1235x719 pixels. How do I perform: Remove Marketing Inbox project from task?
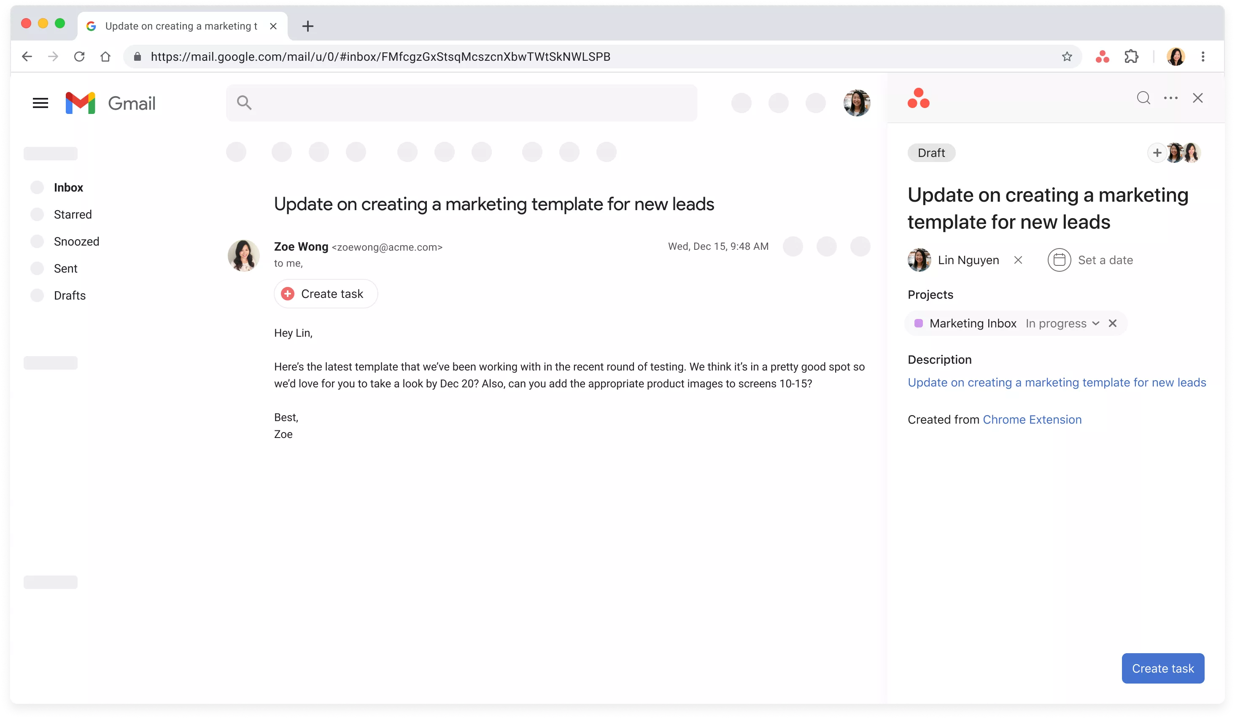(x=1113, y=324)
